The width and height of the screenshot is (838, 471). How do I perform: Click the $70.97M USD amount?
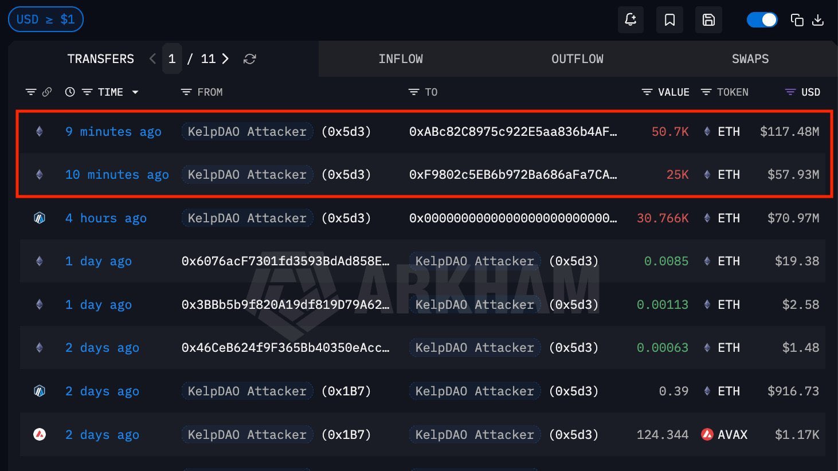793,218
